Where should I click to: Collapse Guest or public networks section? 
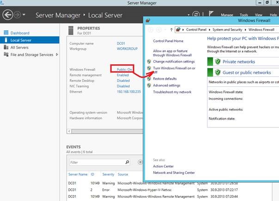(247, 73)
